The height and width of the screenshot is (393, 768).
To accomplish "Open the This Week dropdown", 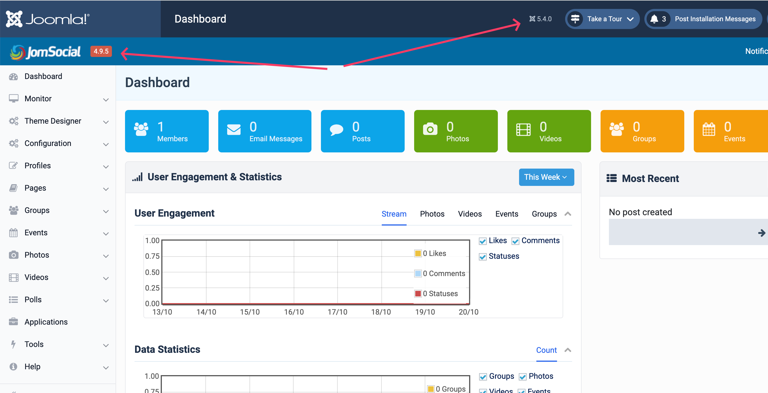I will pos(546,177).
